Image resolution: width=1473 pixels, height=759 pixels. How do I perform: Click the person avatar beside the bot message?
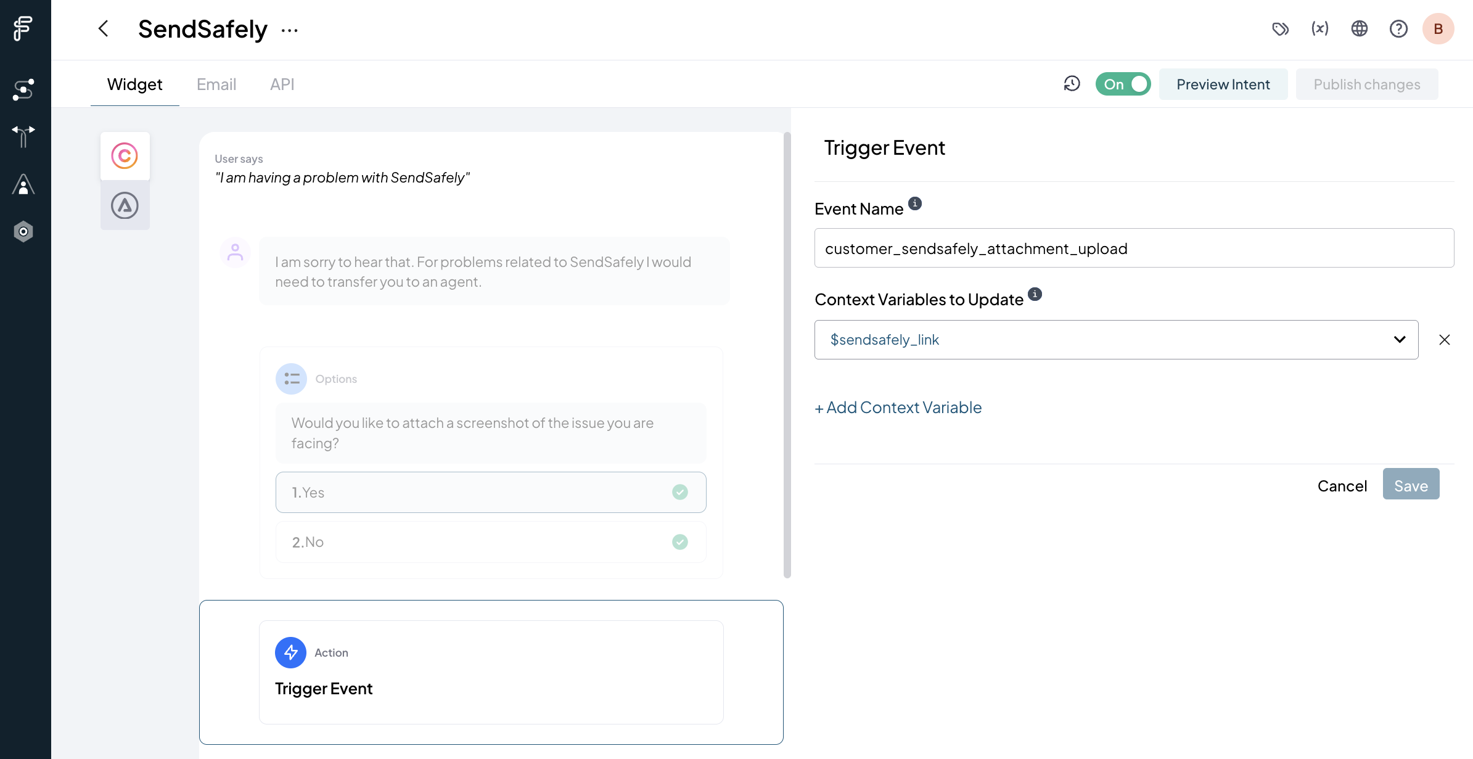[235, 252]
